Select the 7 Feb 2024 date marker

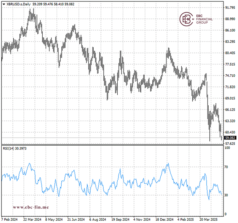(9, 220)
